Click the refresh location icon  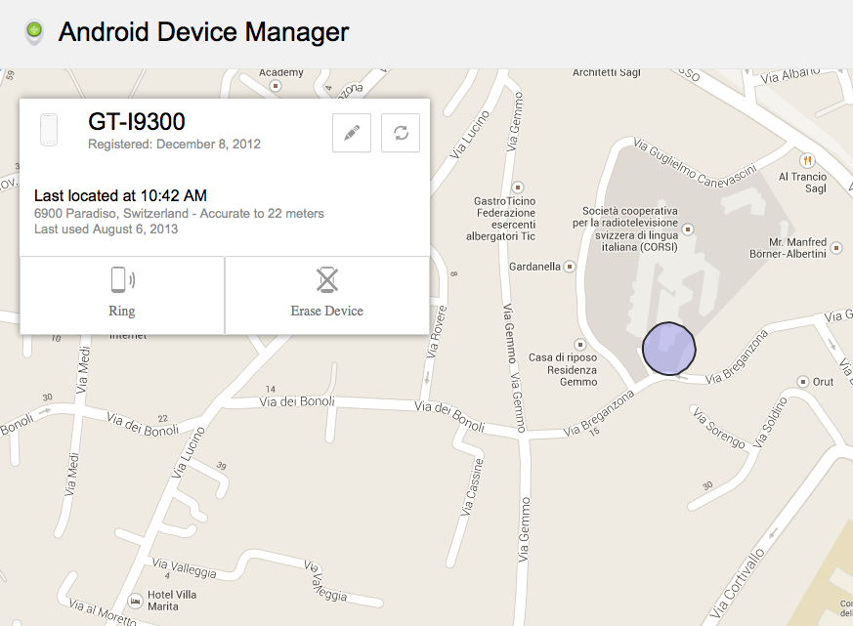(x=401, y=133)
